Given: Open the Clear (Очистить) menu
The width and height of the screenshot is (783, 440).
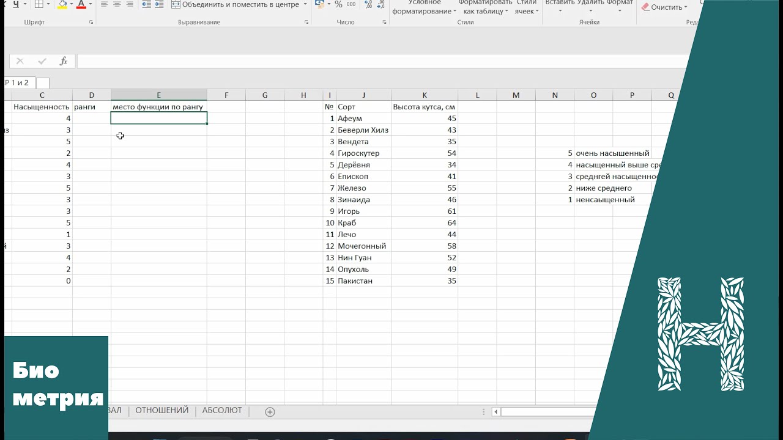Looking at the screenshot, I should (664, 7).
